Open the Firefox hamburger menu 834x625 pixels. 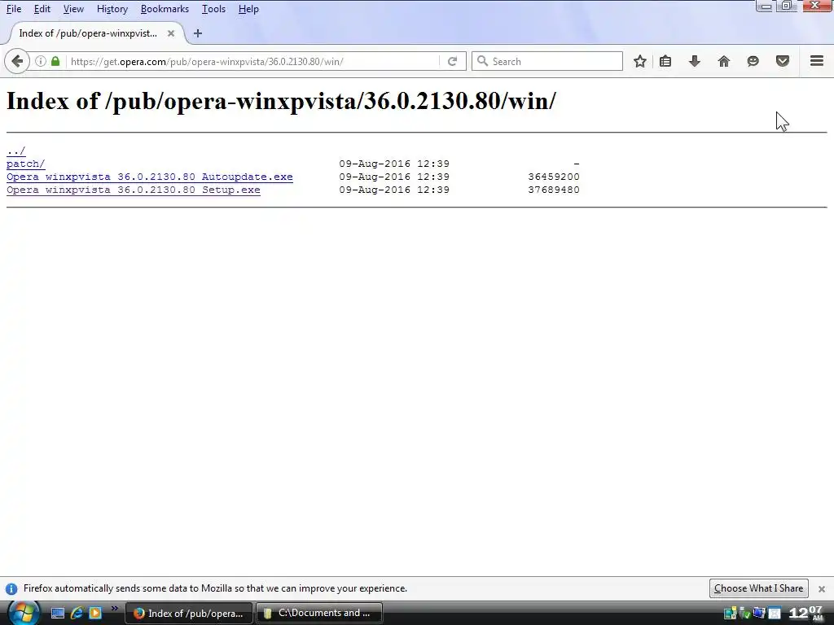point(817,61)
